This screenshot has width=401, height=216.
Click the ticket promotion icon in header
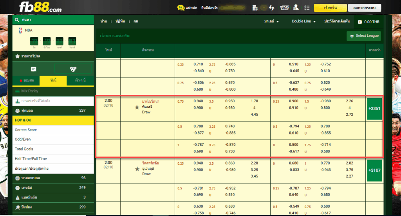click(284, 8)
